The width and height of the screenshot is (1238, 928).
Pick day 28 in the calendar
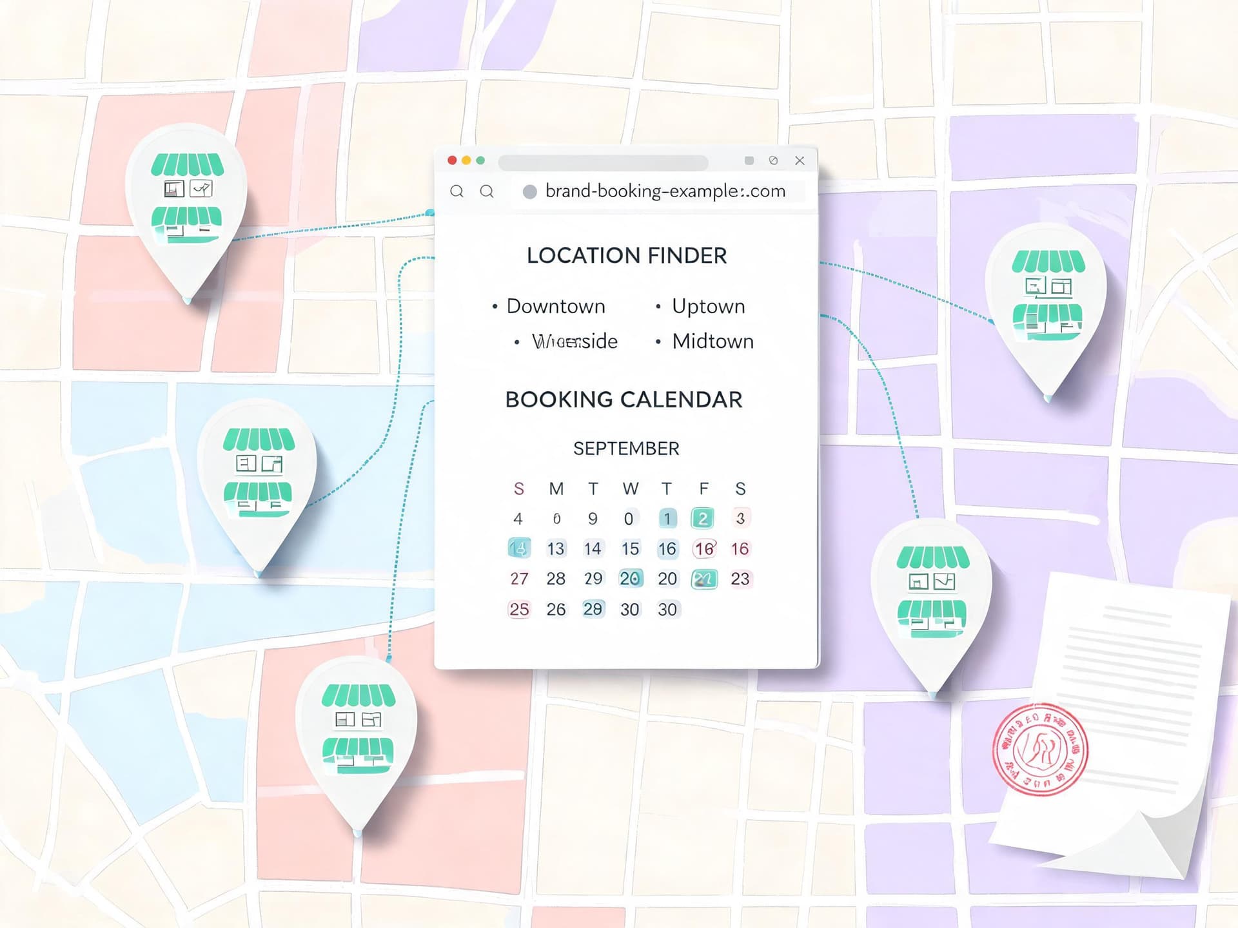point(556,579)
